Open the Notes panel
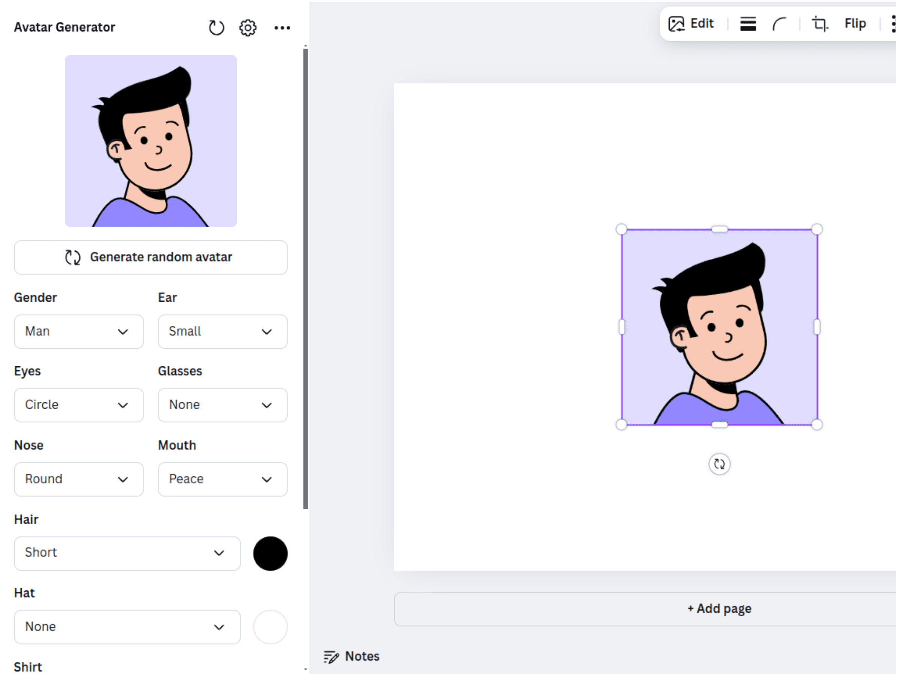899x674 pixels. 352,656
